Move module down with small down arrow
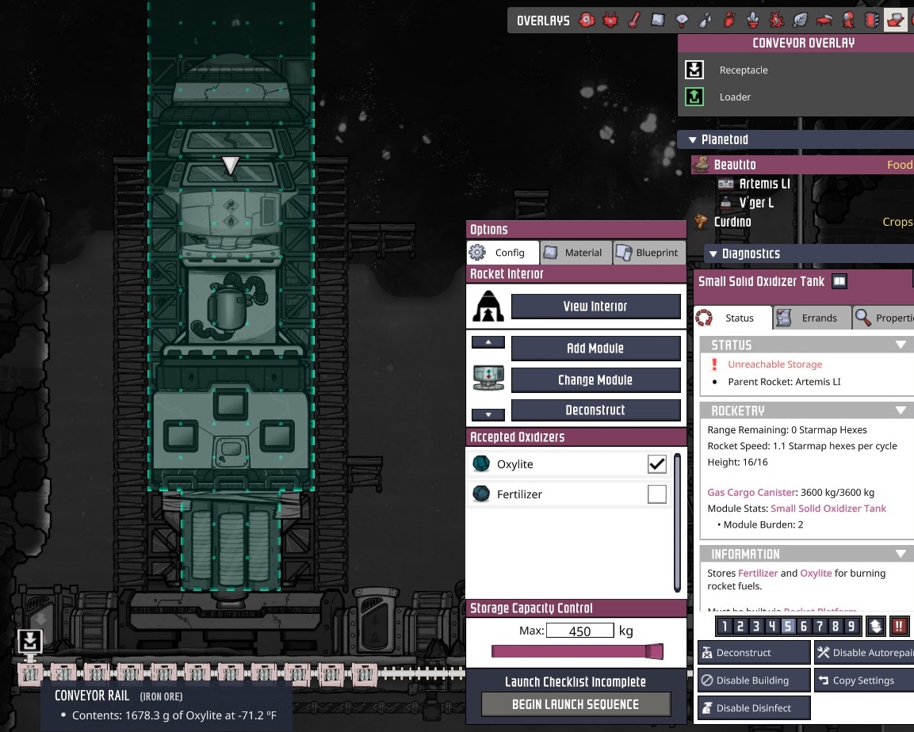Viewport: 914px width, 732px height. pos(488,414)
